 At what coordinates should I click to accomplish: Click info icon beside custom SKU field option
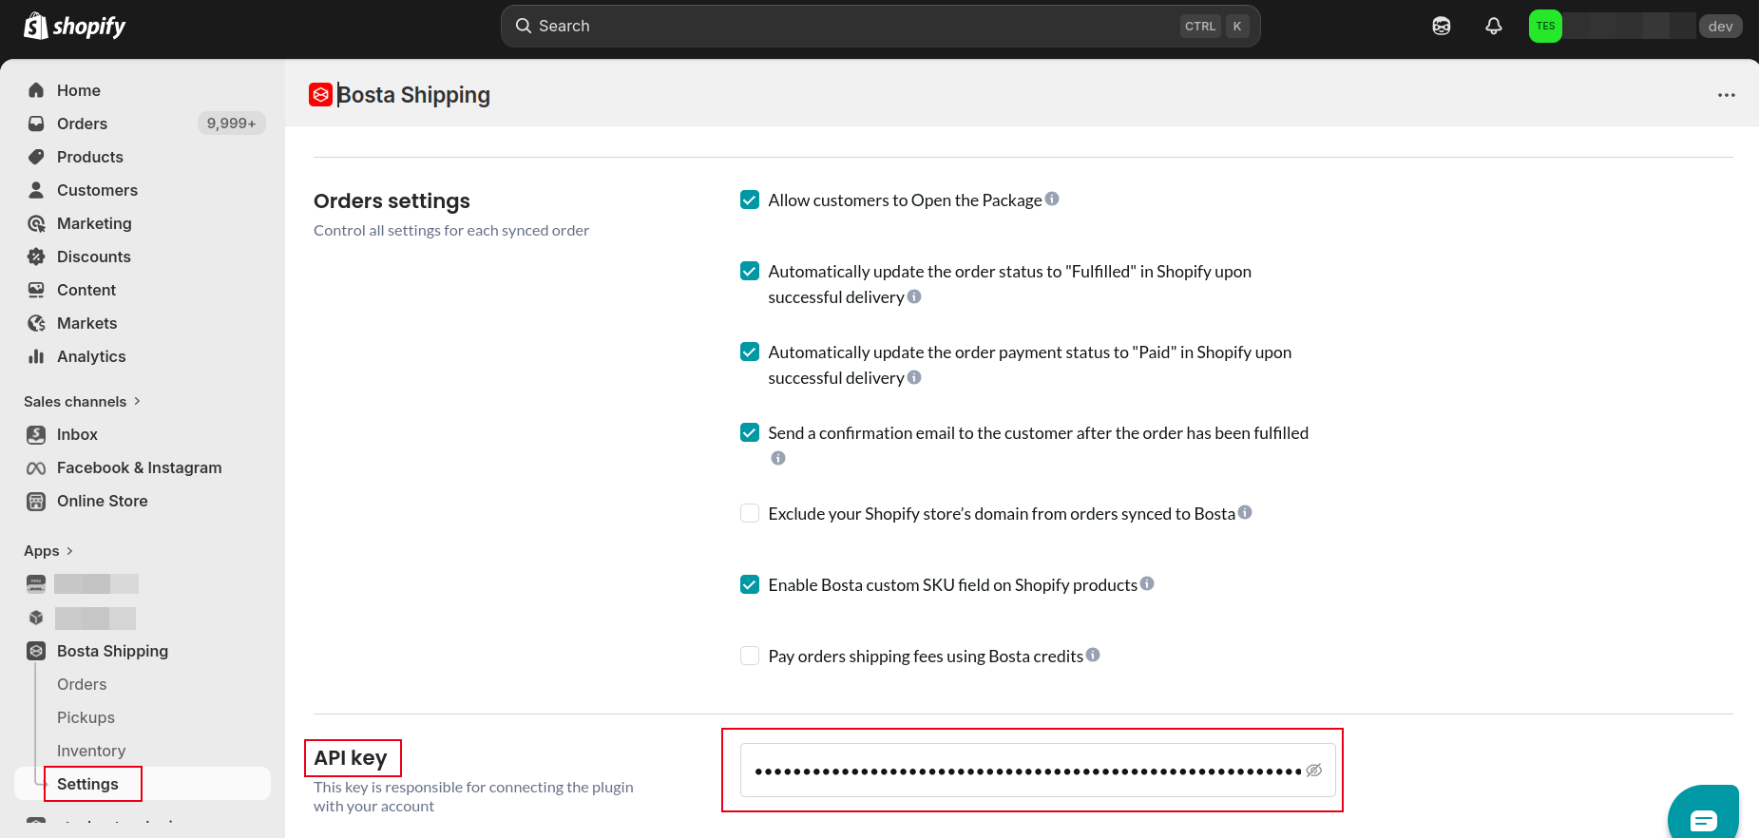1147,583
